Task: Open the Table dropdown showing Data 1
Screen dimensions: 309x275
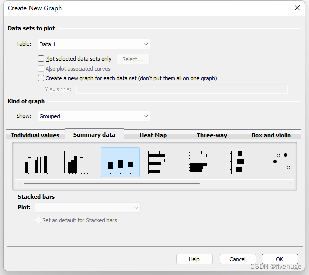Action: point(94,44)
